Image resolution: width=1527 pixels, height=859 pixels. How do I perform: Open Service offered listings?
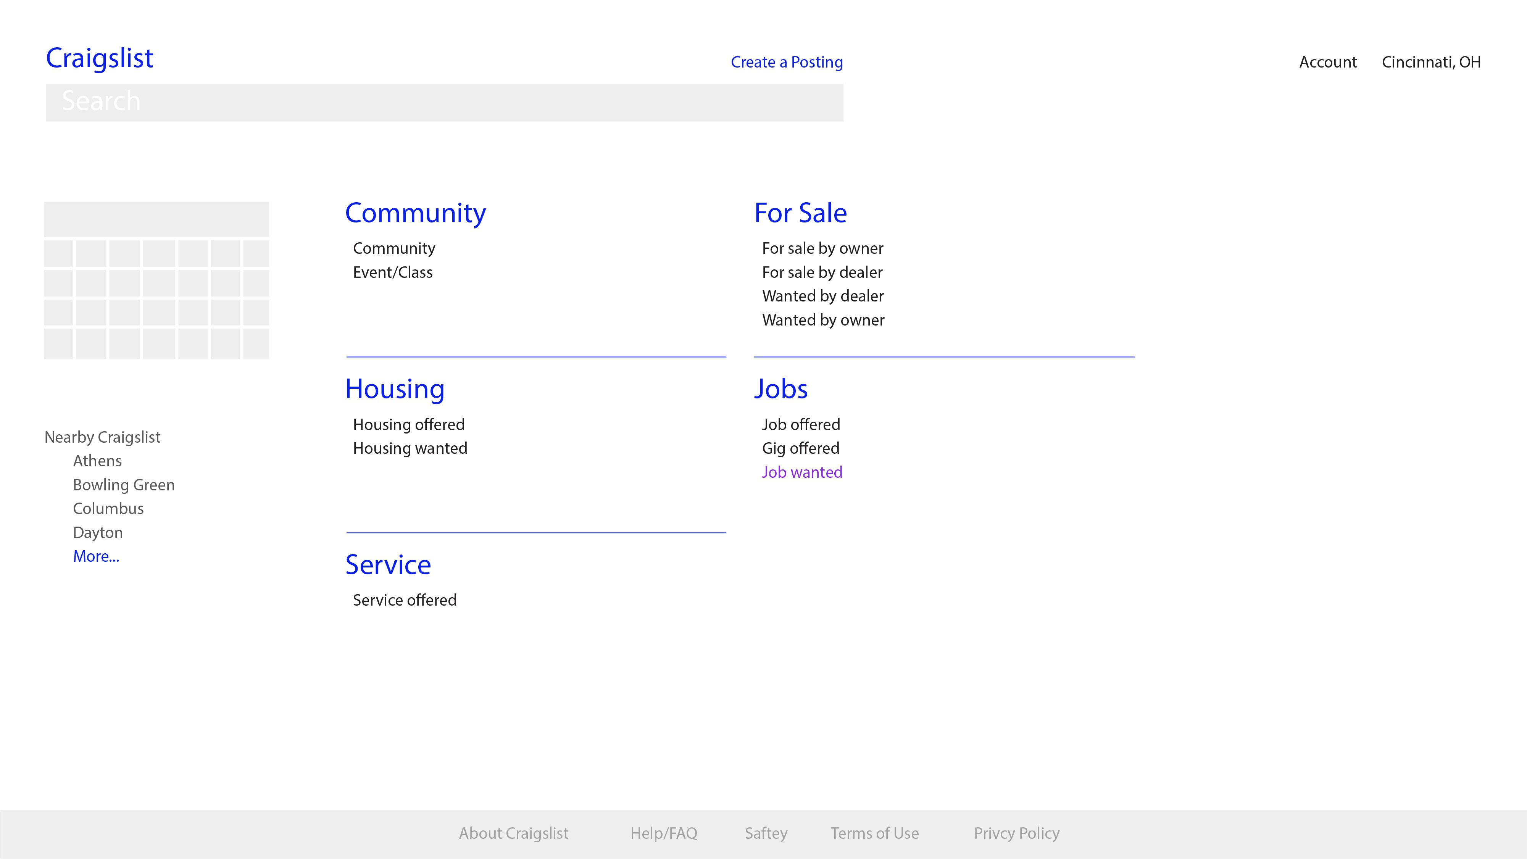click(404, 600)
